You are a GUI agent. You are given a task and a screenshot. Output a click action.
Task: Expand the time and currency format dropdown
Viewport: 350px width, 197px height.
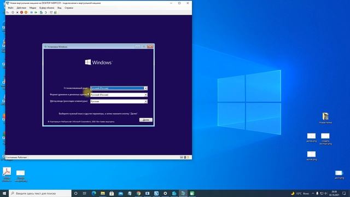[145, 95]
